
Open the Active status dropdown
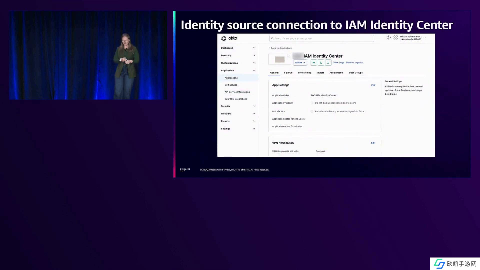300,62
